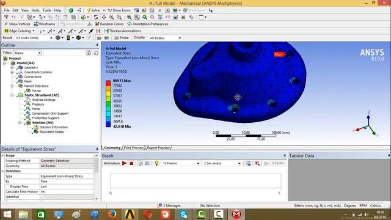
Task: Click Show Errors in the toolbar
Action: pos(119,10)
